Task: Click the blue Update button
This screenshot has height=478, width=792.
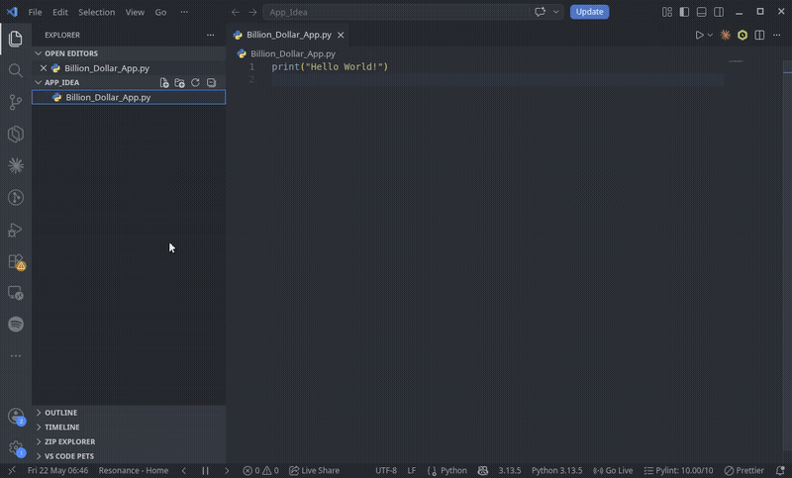Action: click(589, 12)
